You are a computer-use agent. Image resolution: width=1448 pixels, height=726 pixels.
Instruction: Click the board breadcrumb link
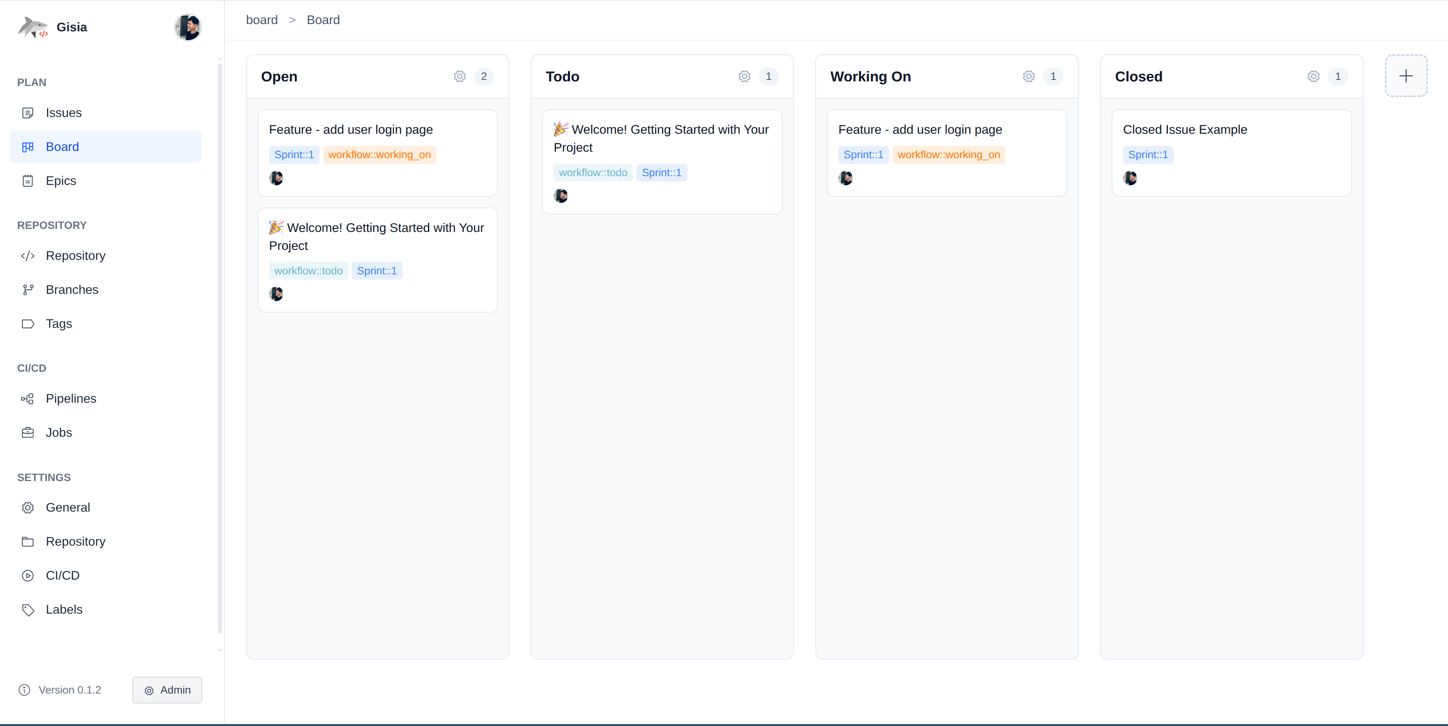(262, 20)
